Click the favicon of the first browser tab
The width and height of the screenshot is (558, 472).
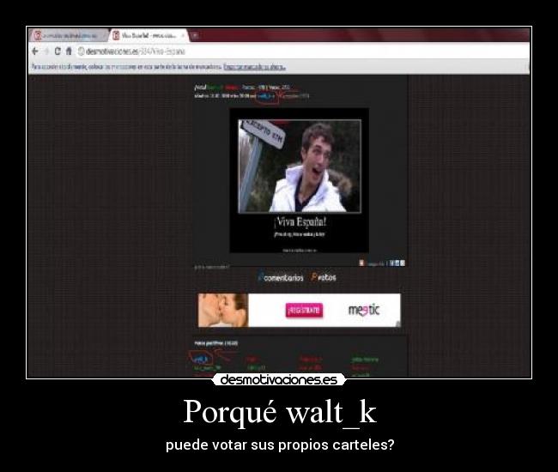(x=38, y=35)
